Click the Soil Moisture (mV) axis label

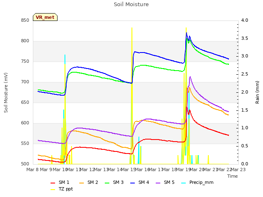[6, 93]
